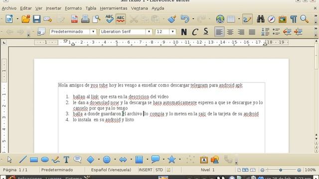The image size is (319, 179).
Task: Toggle INSERT mode in status bar
Action: [146, 170]
